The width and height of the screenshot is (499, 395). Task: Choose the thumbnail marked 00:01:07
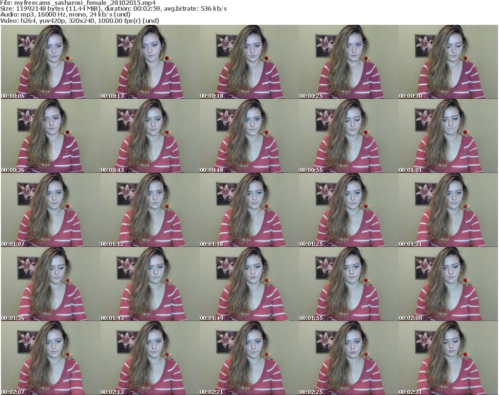point(51,210)
